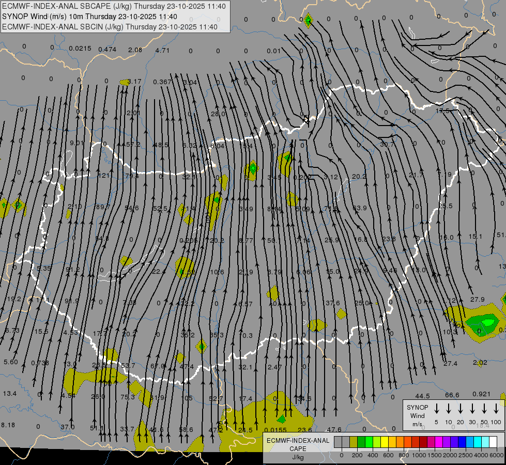Viewport: 506px width, 465px height.
Task: Click the bright green CAPE maximum patch
Action: tap(488, 322)
